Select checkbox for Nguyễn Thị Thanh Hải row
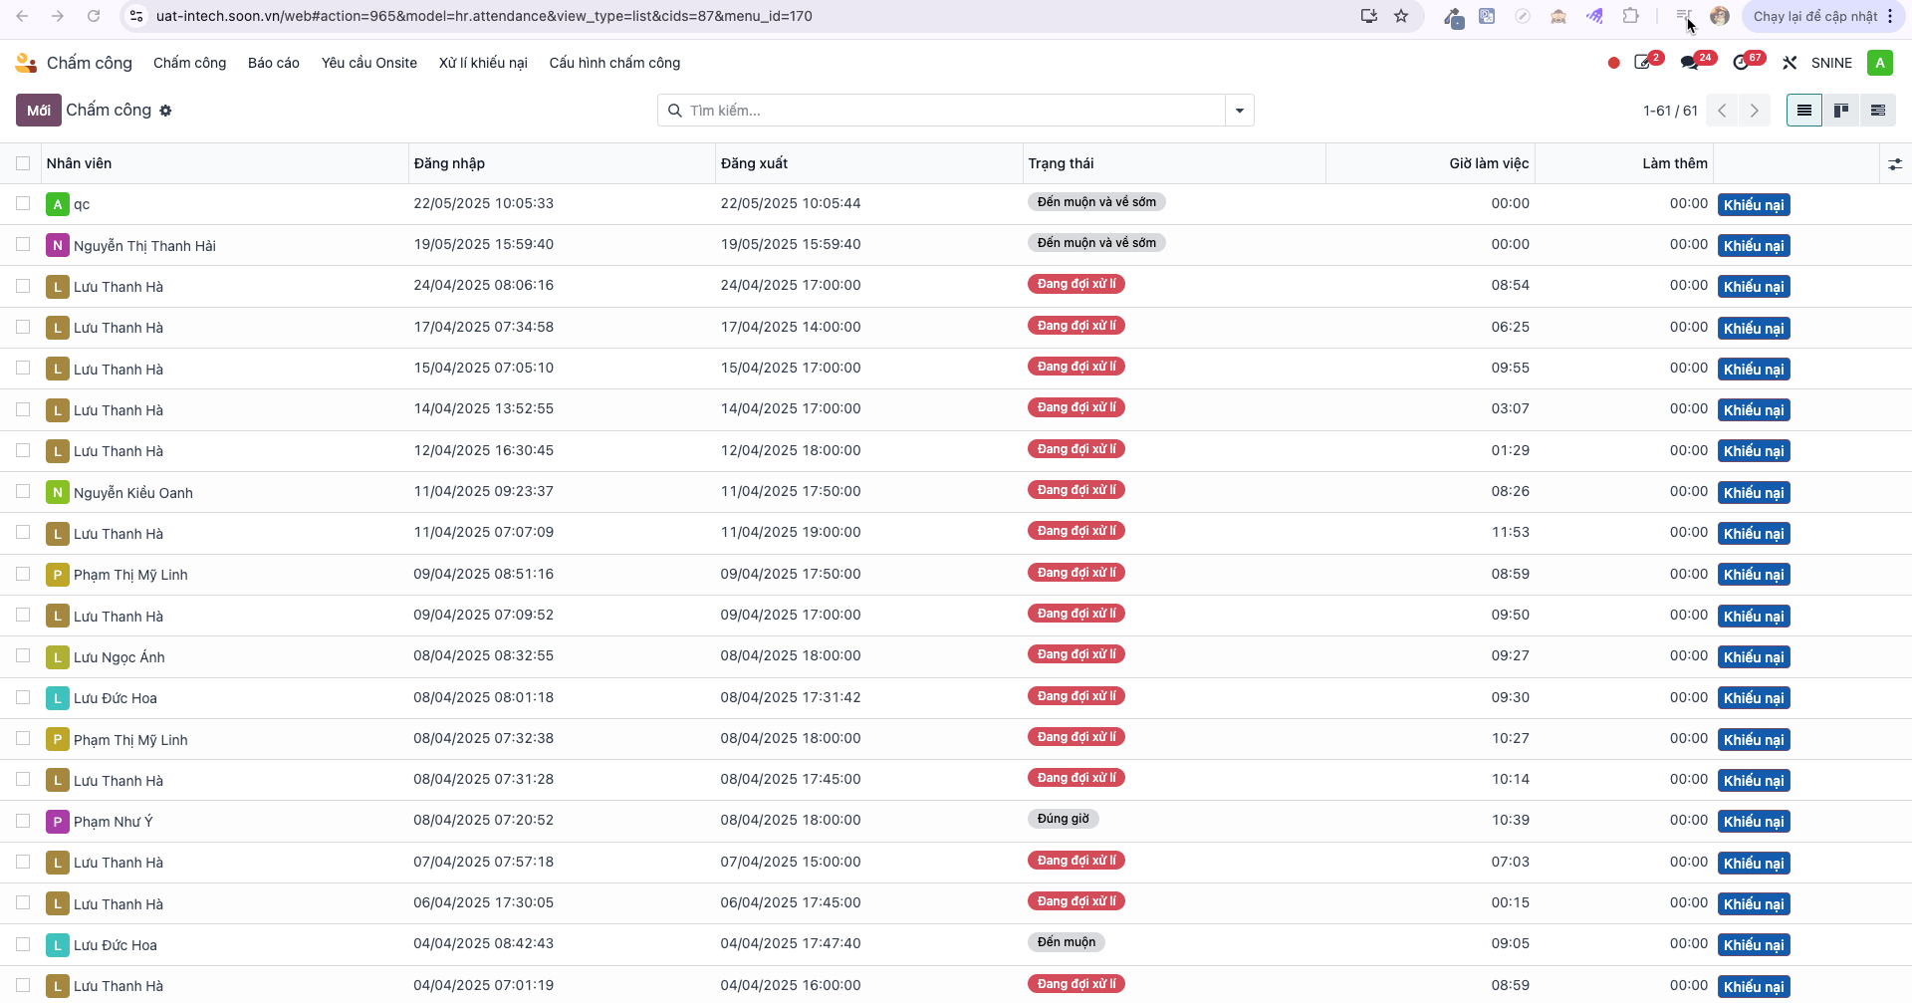This screenshot has width=1912, height=1003. [x=23, y=244]
